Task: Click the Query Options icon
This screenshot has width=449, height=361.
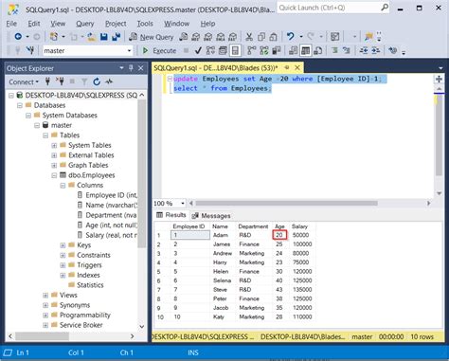Action: [x=223, y=50]
